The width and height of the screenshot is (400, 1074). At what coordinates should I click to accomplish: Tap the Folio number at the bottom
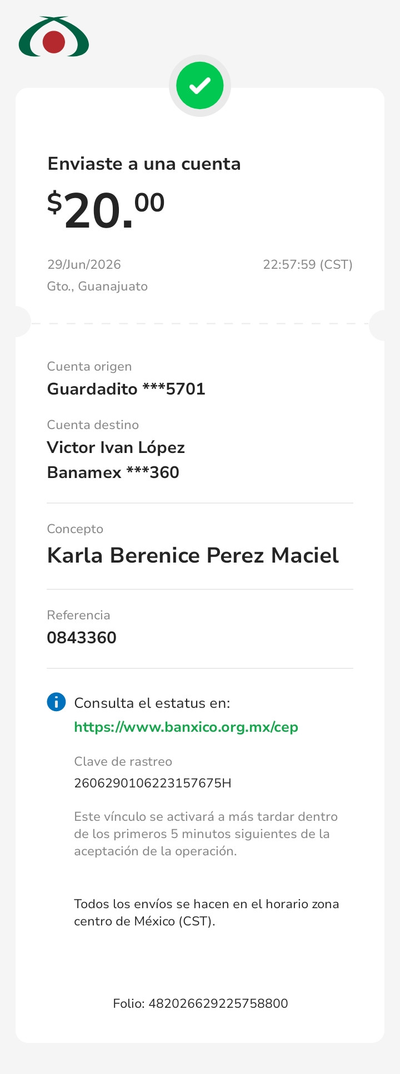click(201, 1003)
